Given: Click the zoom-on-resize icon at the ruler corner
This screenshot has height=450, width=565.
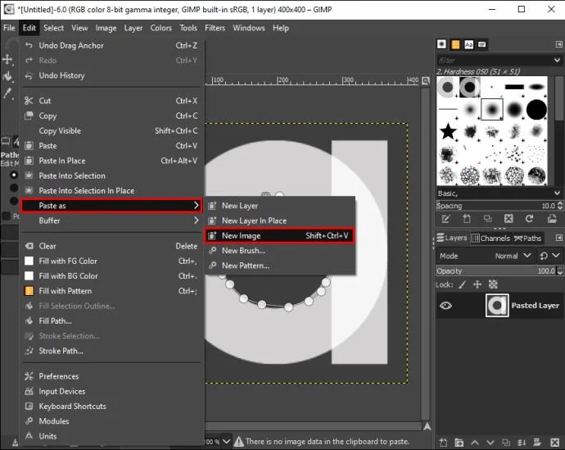Looking at the screenshot, I should (x=426, y=80).
